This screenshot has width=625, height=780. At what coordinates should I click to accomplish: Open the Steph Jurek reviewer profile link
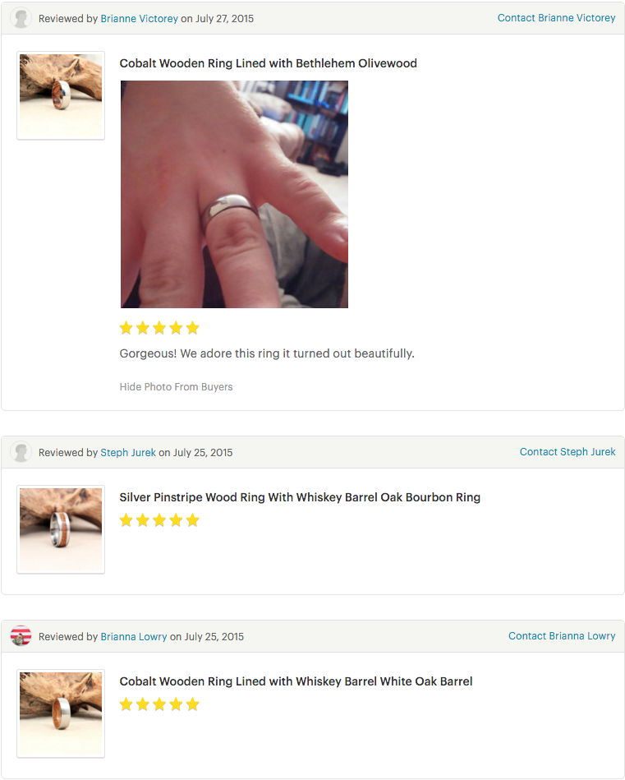coord(128,452)
